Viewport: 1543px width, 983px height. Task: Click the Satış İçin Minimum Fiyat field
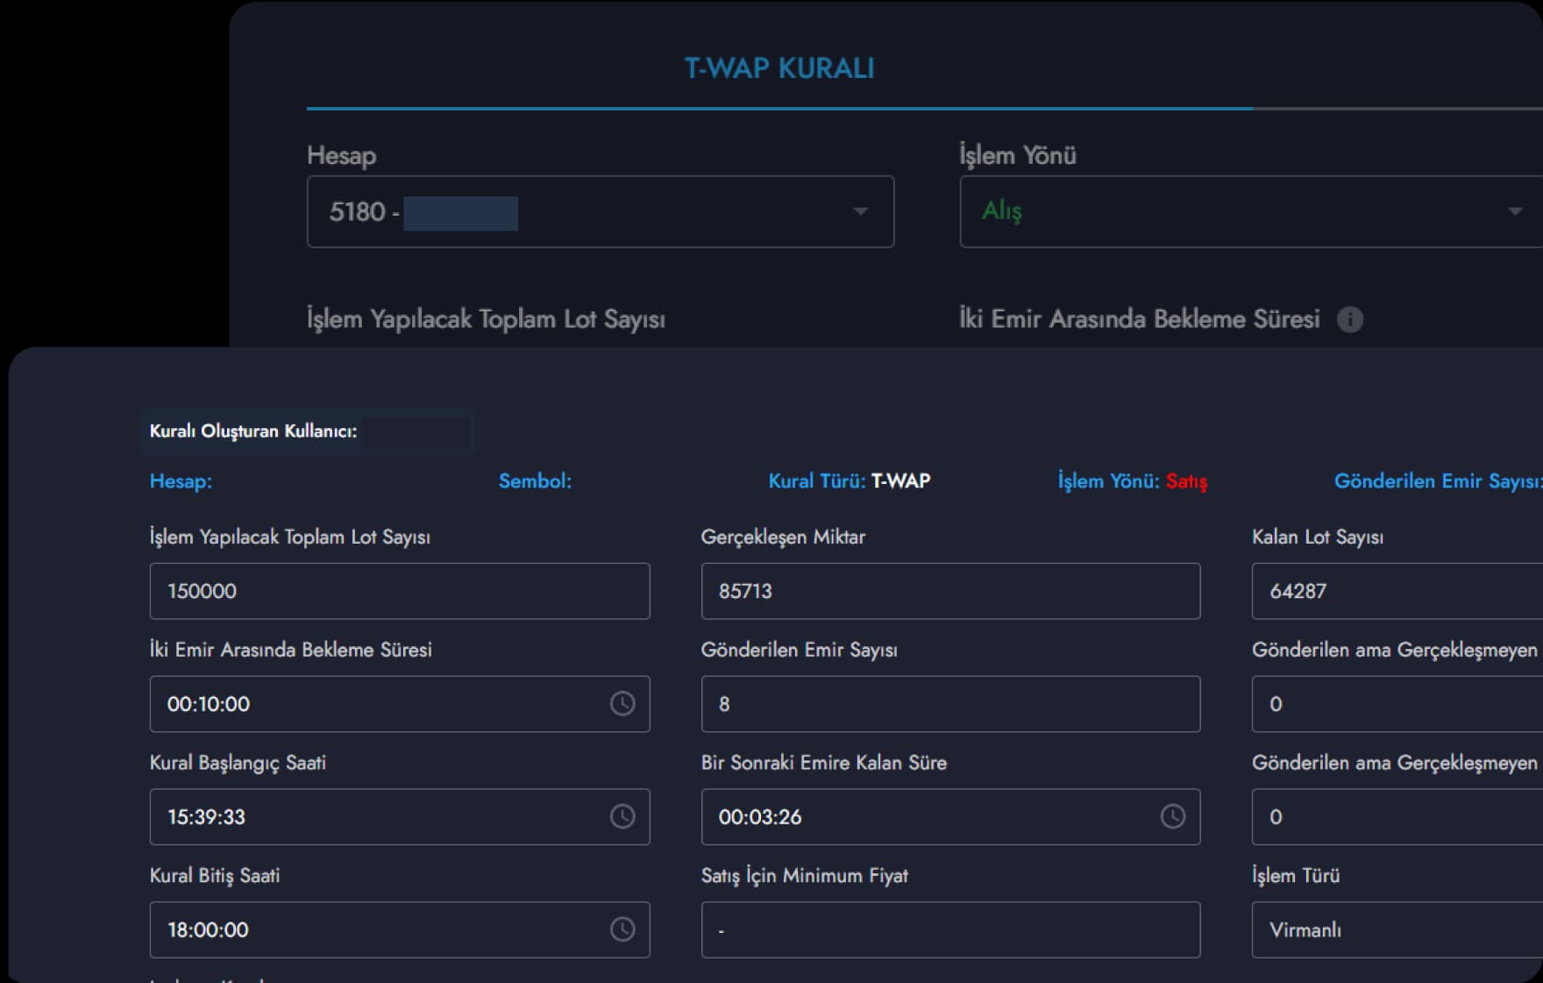pos(949,930)
